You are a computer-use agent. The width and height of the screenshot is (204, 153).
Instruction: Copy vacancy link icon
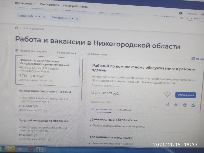(x=176, y=105)
